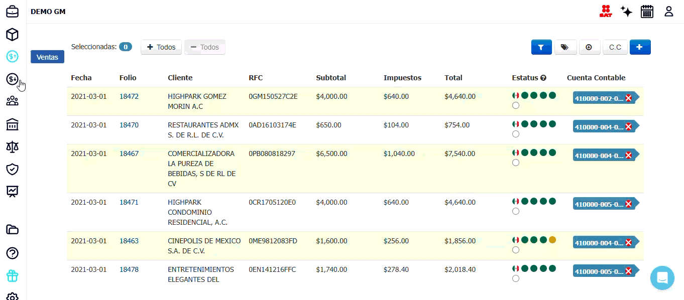Remove cuenta contable tag on folio 18472 row
This screenshot has height=300, width=684.
coord(628,98)
